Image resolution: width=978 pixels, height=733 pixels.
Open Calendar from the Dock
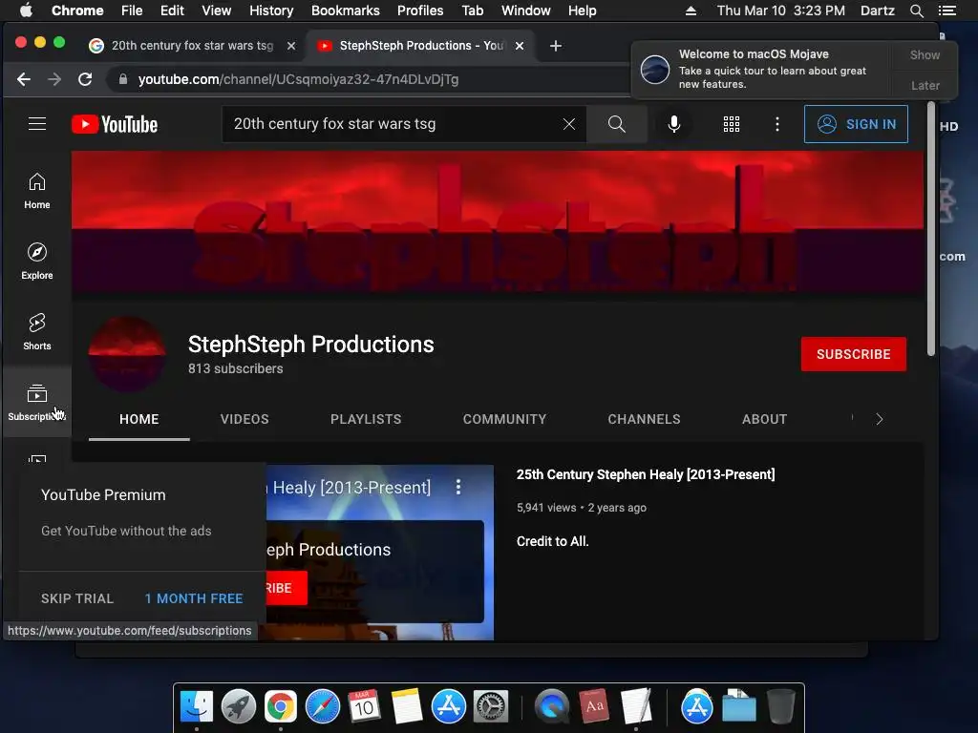coord(364,707)
